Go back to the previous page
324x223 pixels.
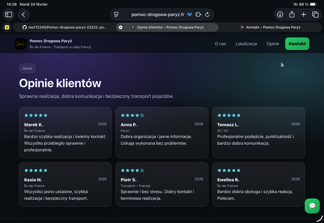click(x=24, y=15)
